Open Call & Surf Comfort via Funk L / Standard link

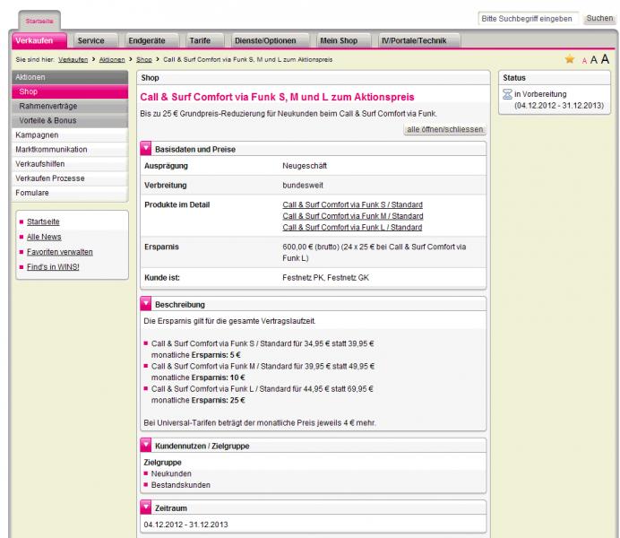pos(352,228)
